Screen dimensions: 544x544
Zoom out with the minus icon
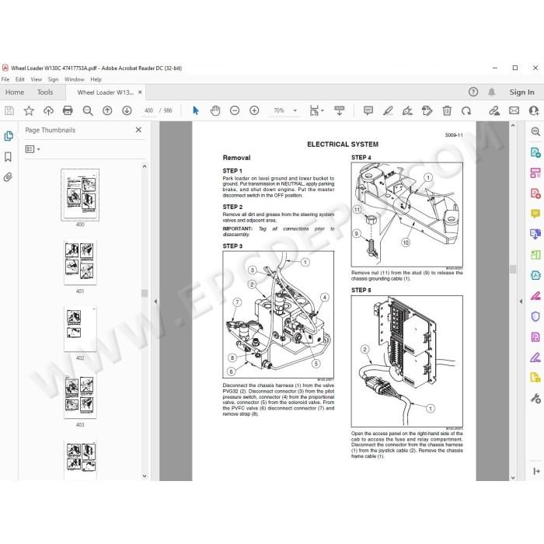(x=235, y=110)
